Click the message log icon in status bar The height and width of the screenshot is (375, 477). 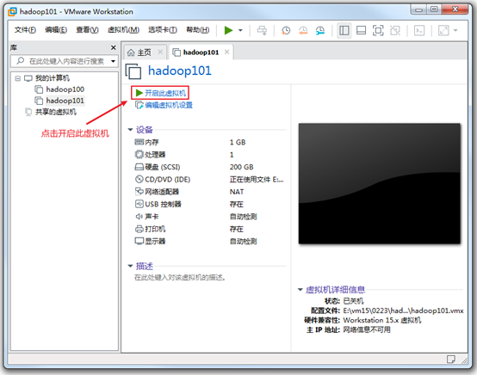tap(451, 359)
